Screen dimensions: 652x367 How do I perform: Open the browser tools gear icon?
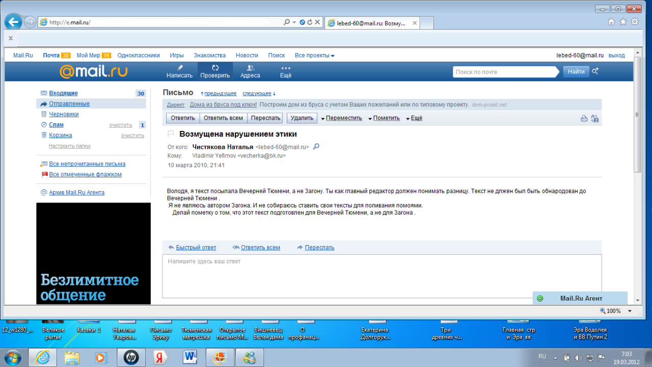635,22
